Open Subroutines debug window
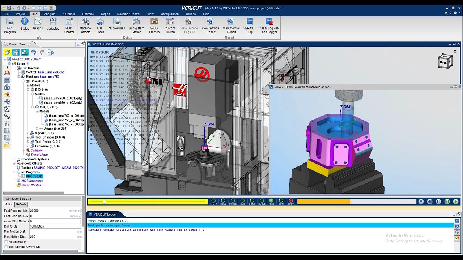The width and height of the screenshot is (463, 260). [x=117, y=24]
